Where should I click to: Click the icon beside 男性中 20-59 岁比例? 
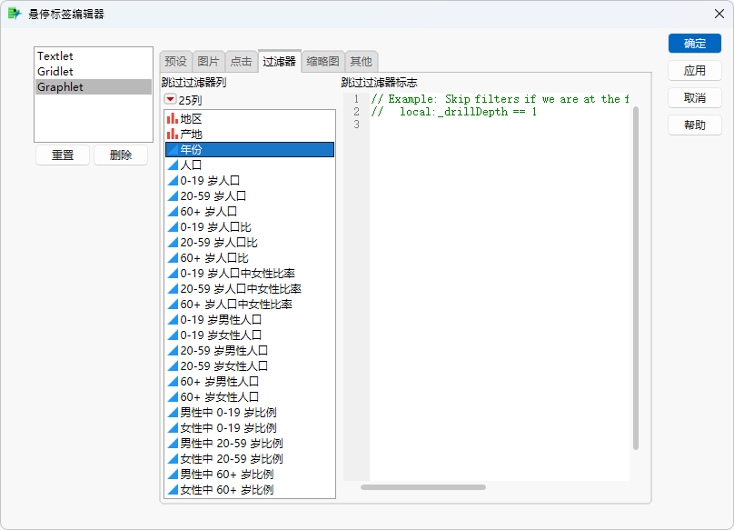[173, 444]
